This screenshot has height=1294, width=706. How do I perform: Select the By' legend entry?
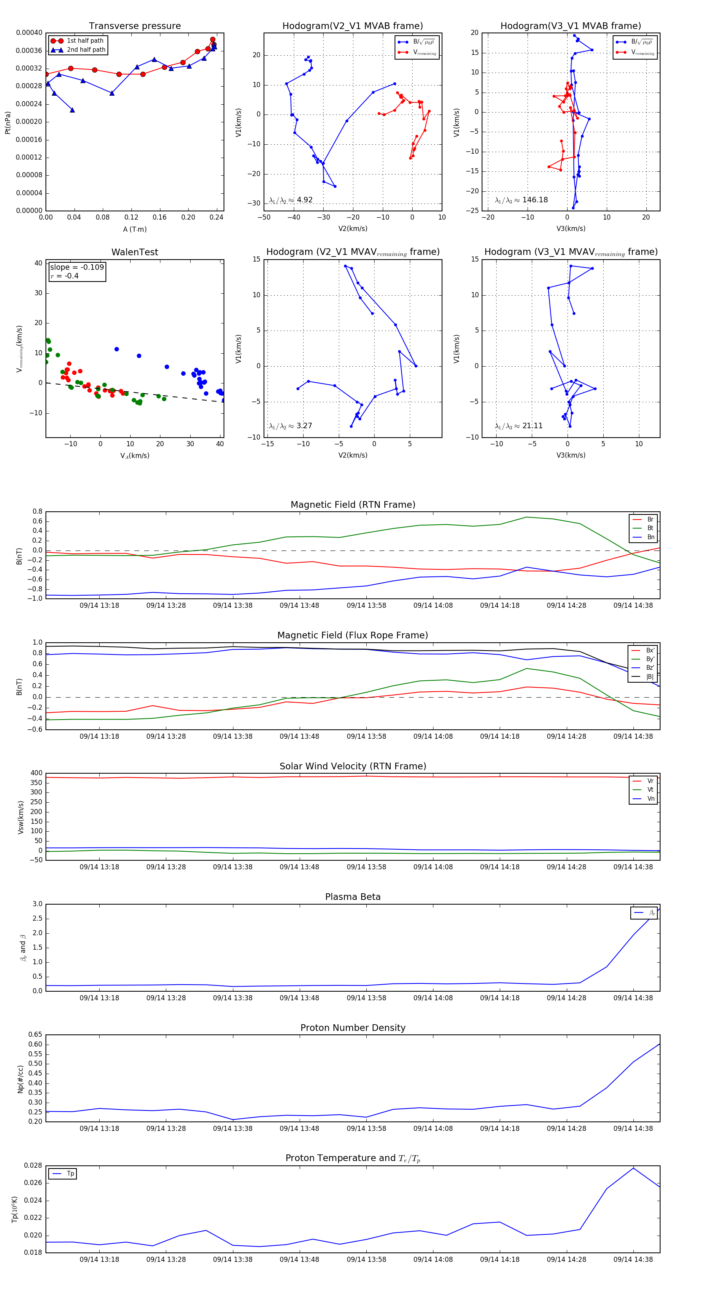coord(643,659)
